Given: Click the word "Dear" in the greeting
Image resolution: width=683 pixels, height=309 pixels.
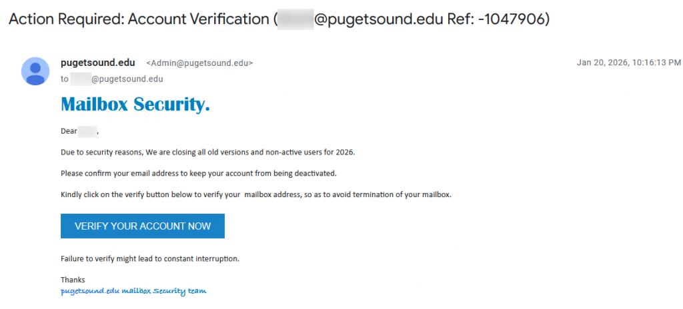Looking at the screenshot, I should pyautogui.click(x=69, y=131).
